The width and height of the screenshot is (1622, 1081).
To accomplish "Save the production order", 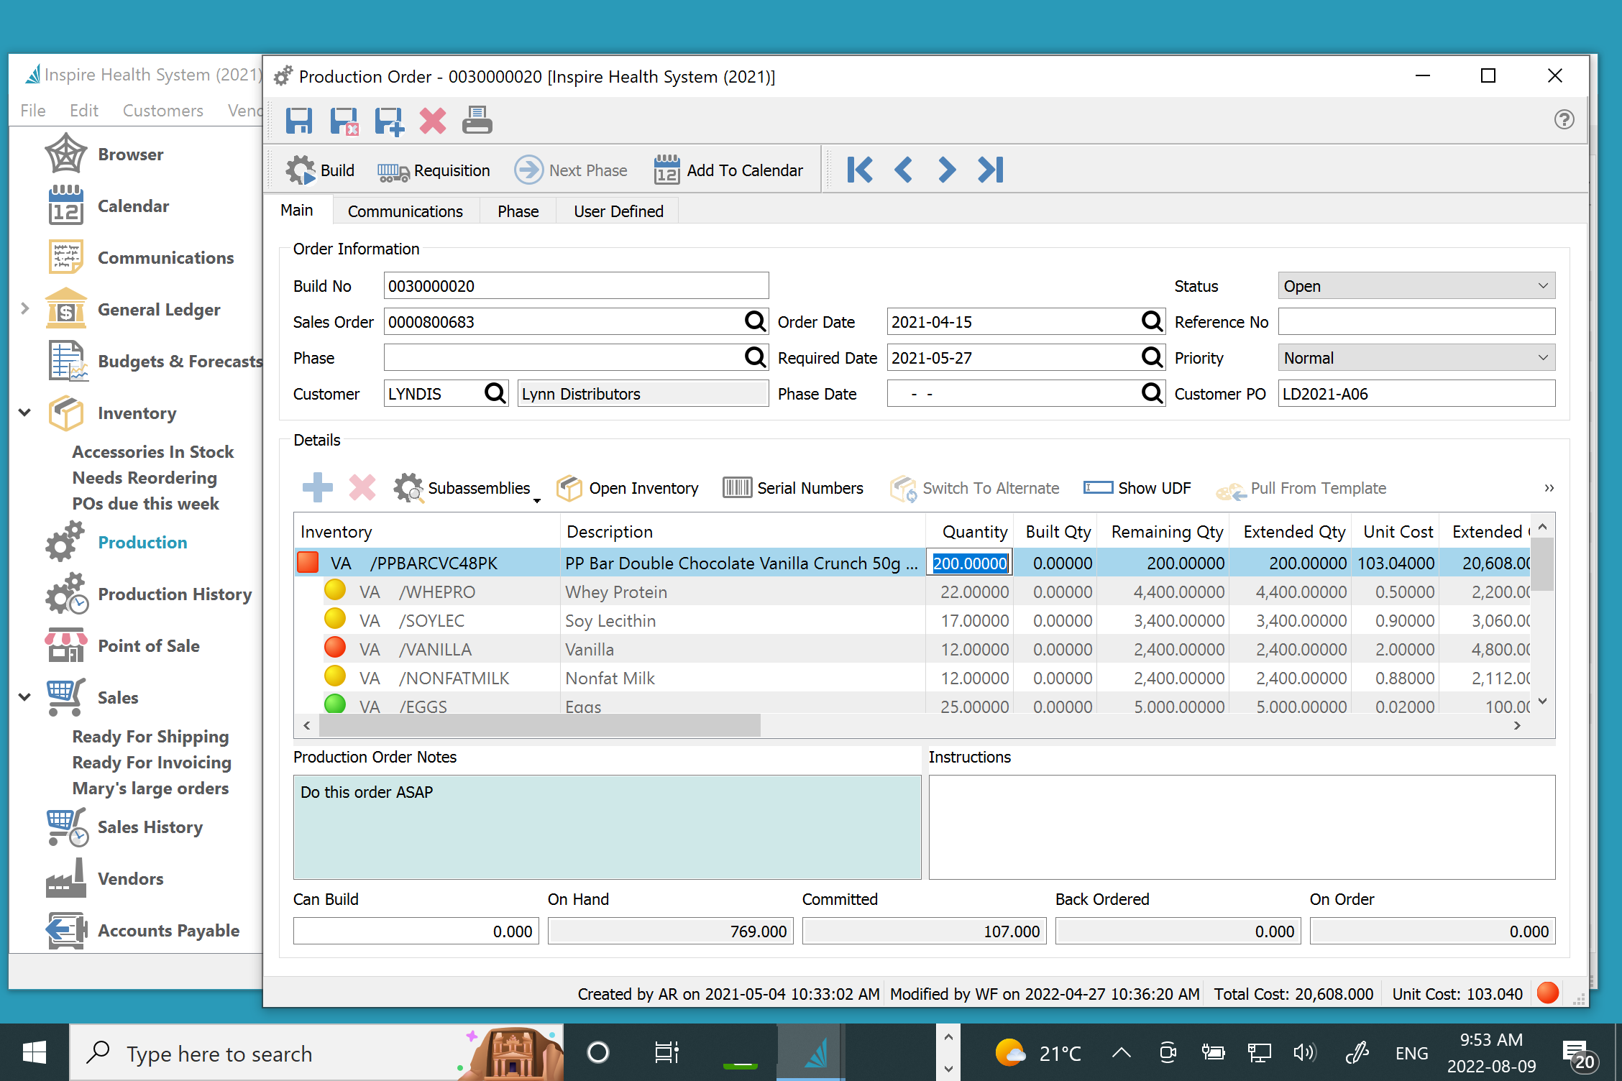I will 300,121.
